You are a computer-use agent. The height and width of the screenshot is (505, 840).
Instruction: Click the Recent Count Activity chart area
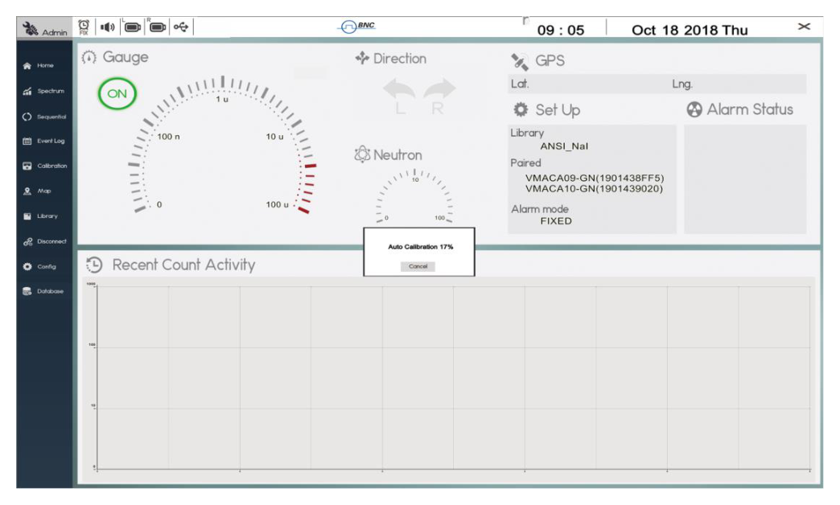coord(453,378)
